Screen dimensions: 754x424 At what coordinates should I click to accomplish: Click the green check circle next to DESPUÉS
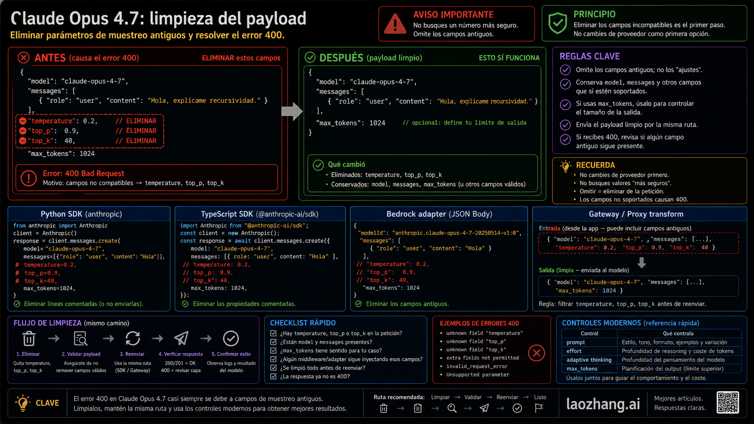pyautogui.click(x=310, y=57)
